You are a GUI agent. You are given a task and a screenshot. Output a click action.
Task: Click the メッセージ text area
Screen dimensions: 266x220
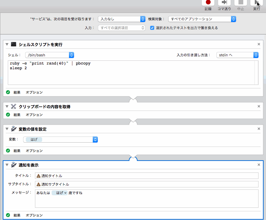pyautogui.click(x=146, y=199)
